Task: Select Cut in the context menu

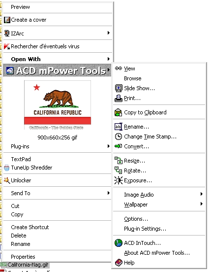Action: coord(58,206)
